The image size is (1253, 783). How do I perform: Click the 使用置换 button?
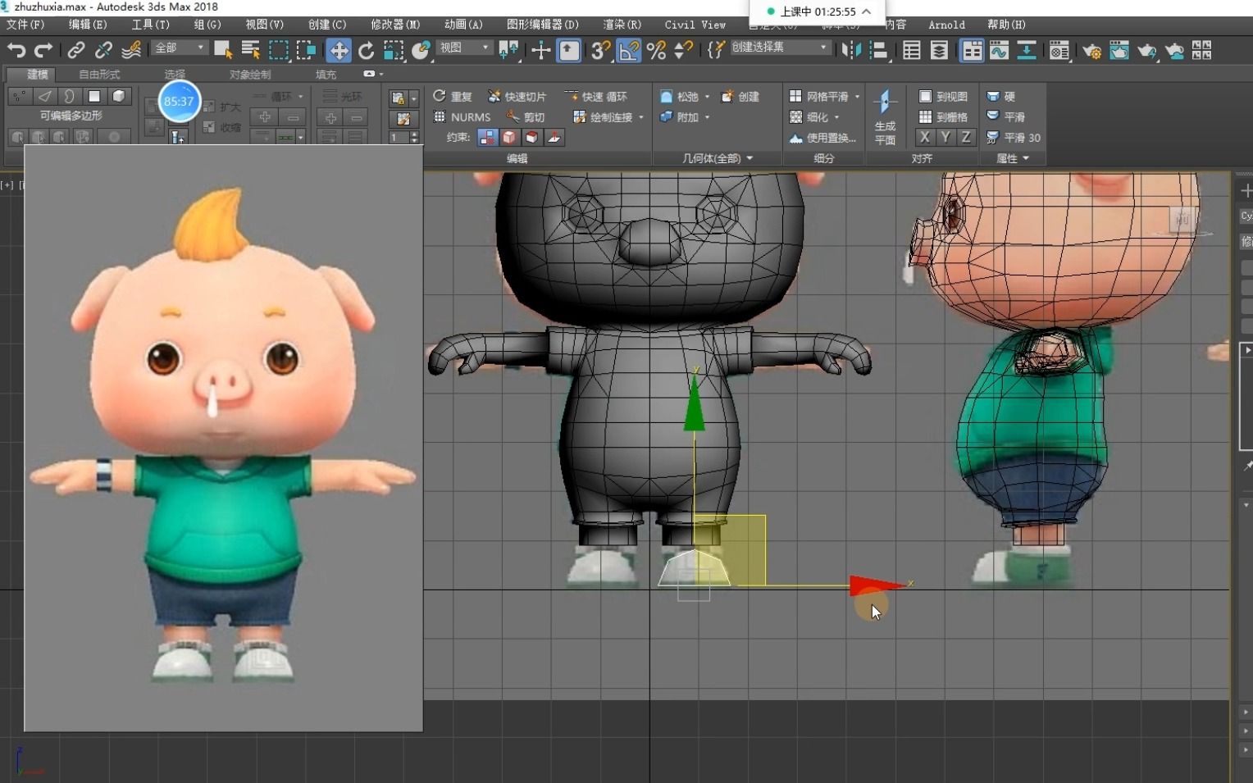pos(822,138)
